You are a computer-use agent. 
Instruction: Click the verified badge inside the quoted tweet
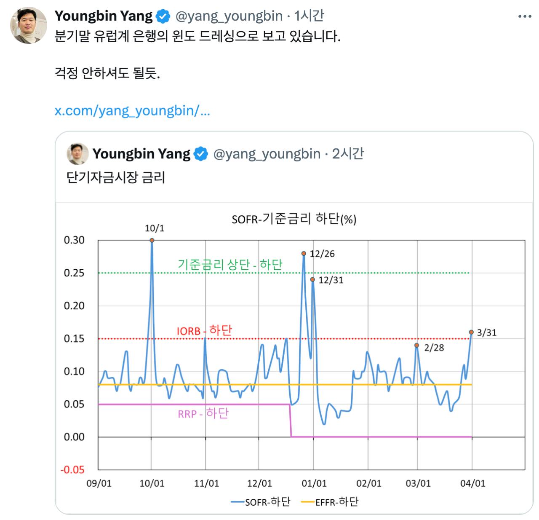coord(200,153)
